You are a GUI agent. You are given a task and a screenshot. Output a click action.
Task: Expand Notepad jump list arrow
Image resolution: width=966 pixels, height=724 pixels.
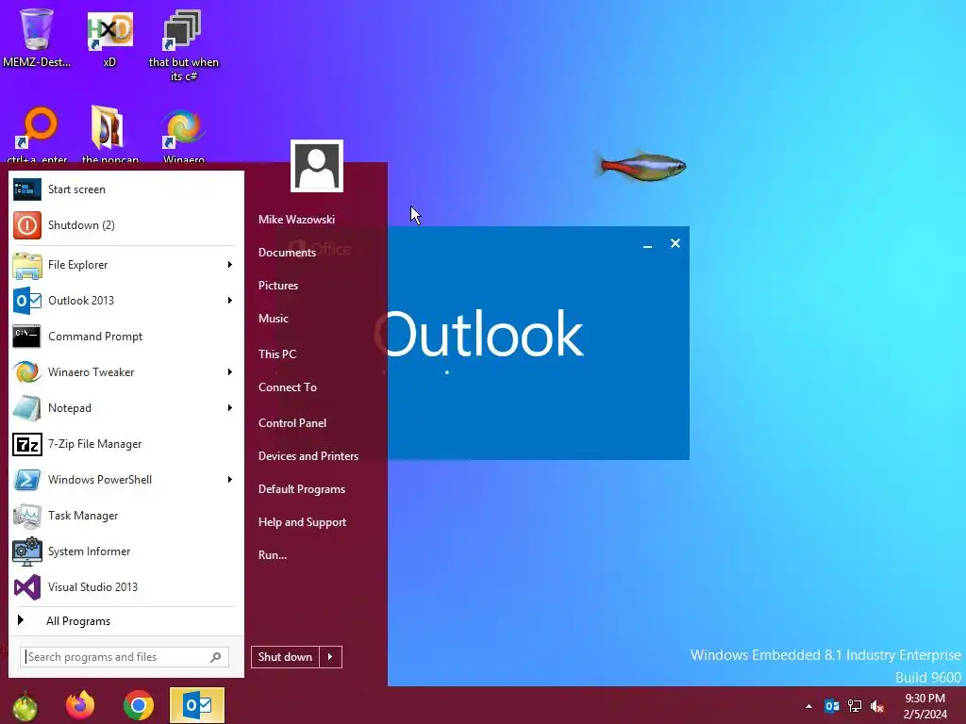(x=230, y=407)
